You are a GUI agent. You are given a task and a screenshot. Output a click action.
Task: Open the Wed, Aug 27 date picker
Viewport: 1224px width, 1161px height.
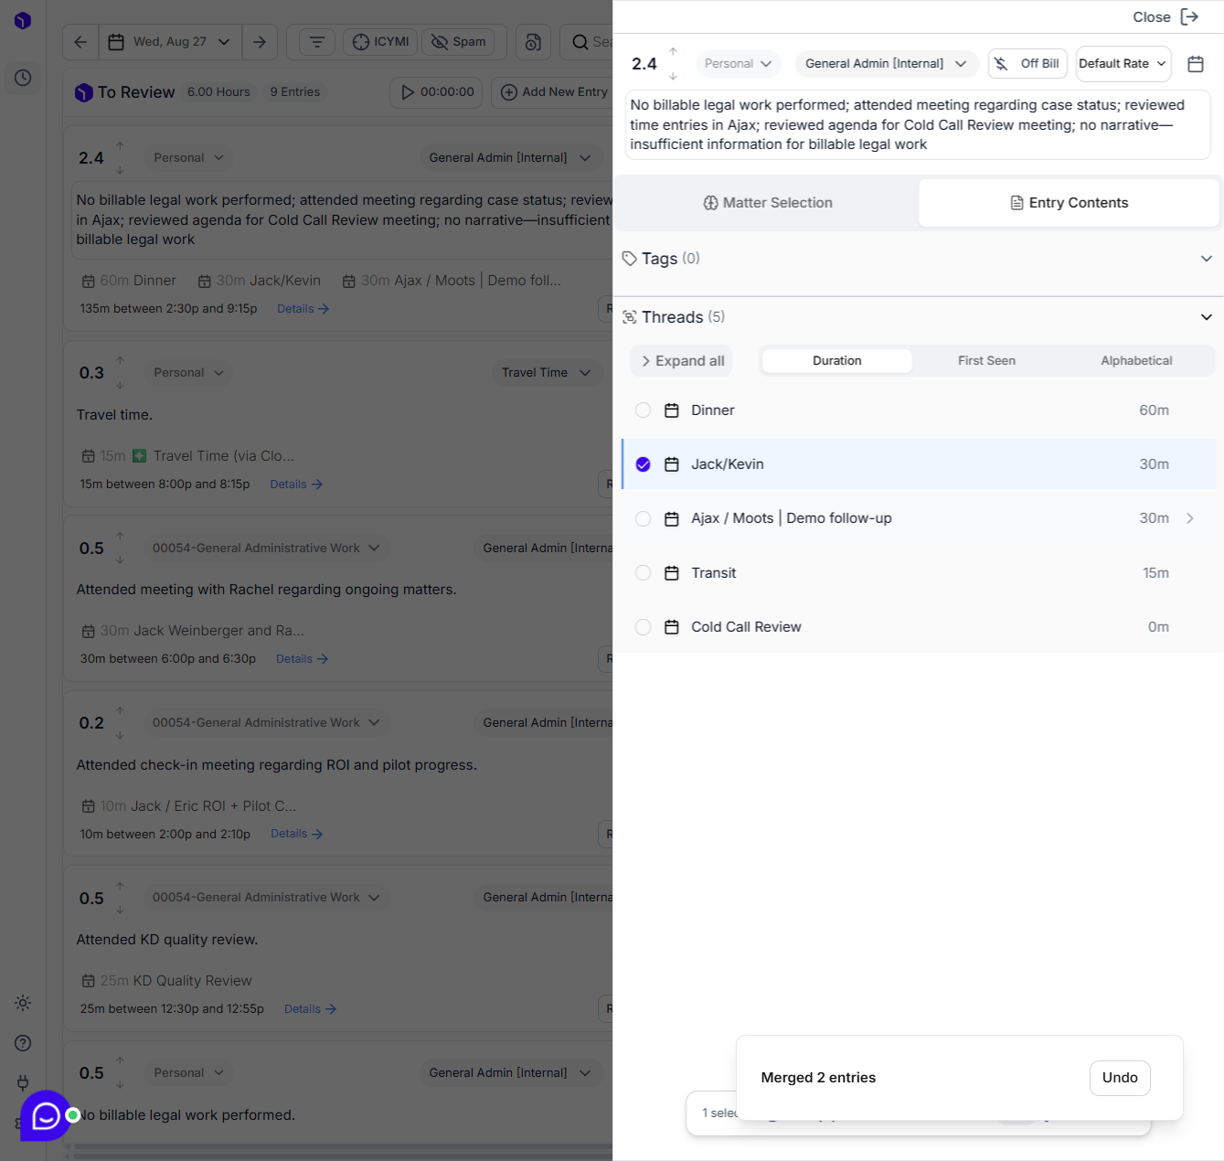click(x=170, y=42)
